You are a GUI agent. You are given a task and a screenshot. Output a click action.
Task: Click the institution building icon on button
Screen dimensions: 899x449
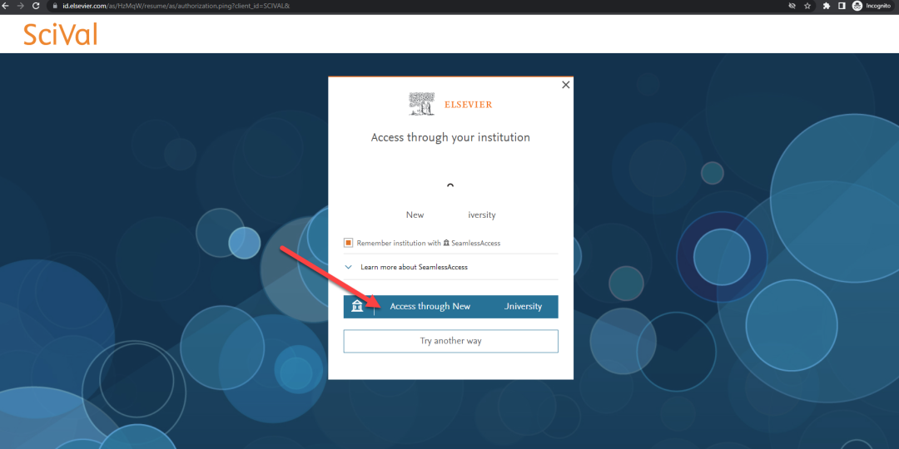coord(357,306)
